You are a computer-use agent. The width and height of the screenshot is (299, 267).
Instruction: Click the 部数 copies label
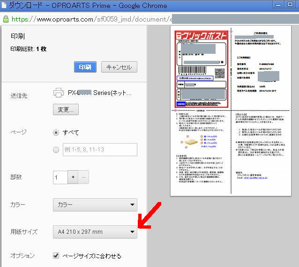16,177
